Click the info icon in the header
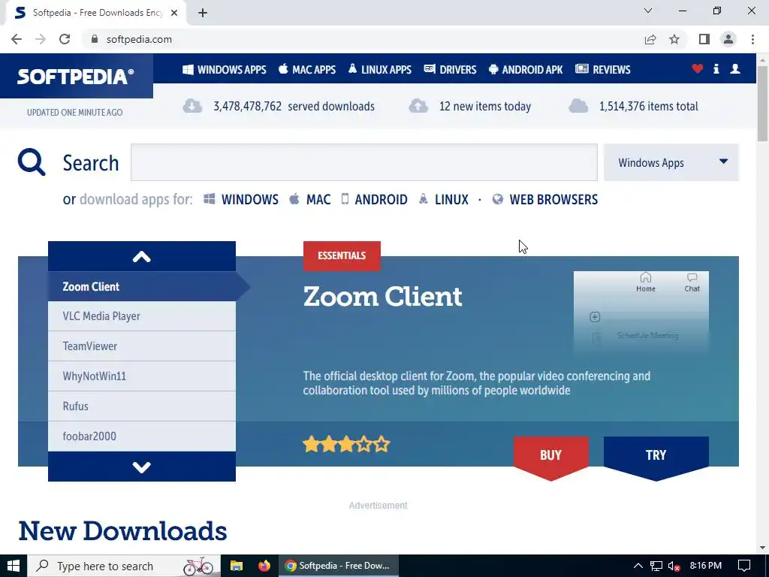Screen dimensions: 769x577 pyautogui.click(x=716, y=69)
